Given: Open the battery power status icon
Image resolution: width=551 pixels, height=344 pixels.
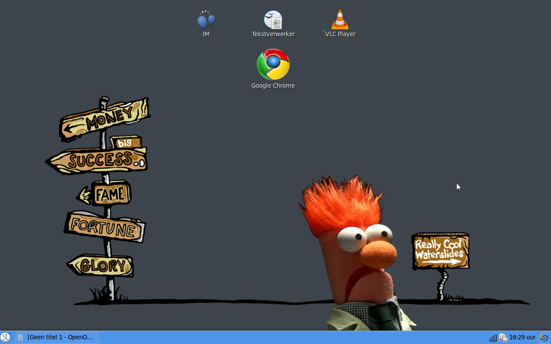Looking at the screenshot, I should pyautogui.click(x=503, y=338).
